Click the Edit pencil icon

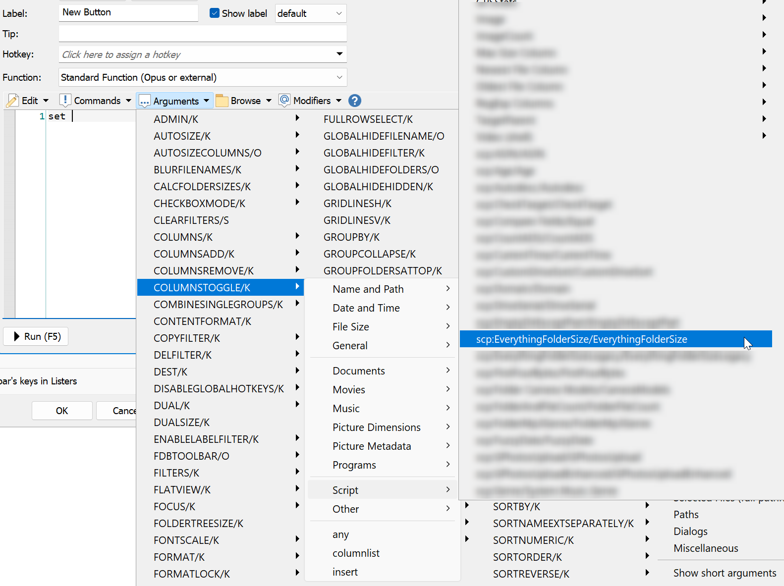click(x=12, y=101)
